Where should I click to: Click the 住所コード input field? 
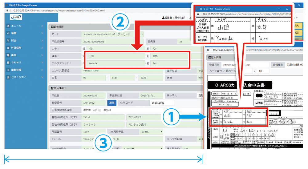(162, 103)
